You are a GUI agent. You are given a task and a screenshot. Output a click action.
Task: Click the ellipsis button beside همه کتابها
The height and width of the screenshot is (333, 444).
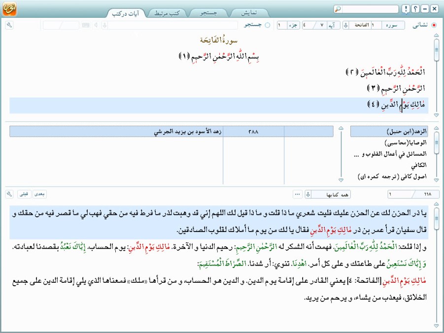297,194
